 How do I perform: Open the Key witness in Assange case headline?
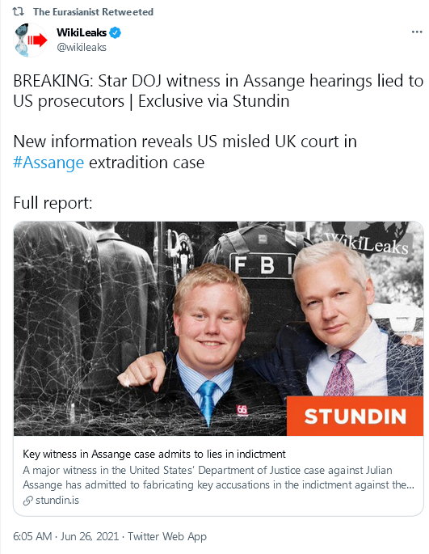tap(154, 454)
